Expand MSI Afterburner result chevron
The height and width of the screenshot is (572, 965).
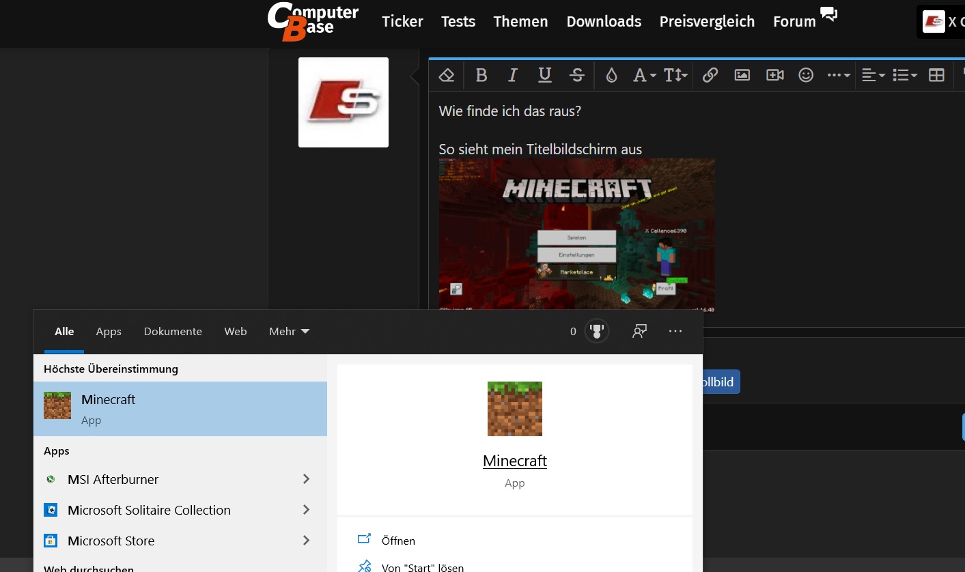[x=306, y=479]
